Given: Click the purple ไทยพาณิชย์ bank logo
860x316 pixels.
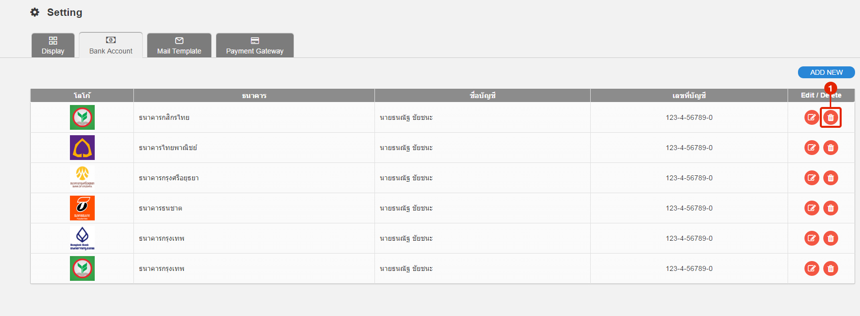Looking at the screenshot, I should [82, 148].
